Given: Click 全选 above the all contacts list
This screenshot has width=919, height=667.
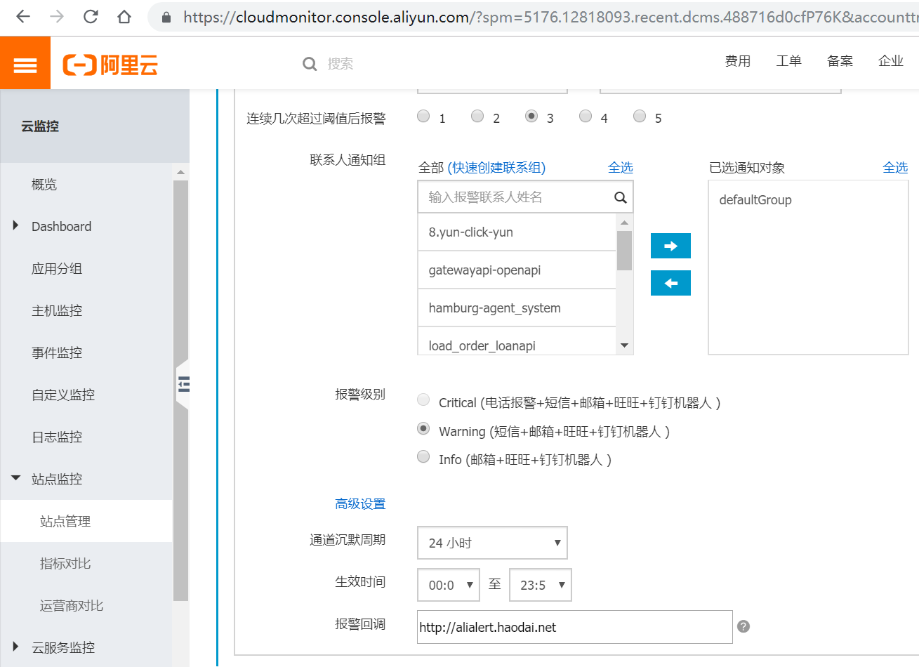Looking at the screenshot, I should 621,167.
